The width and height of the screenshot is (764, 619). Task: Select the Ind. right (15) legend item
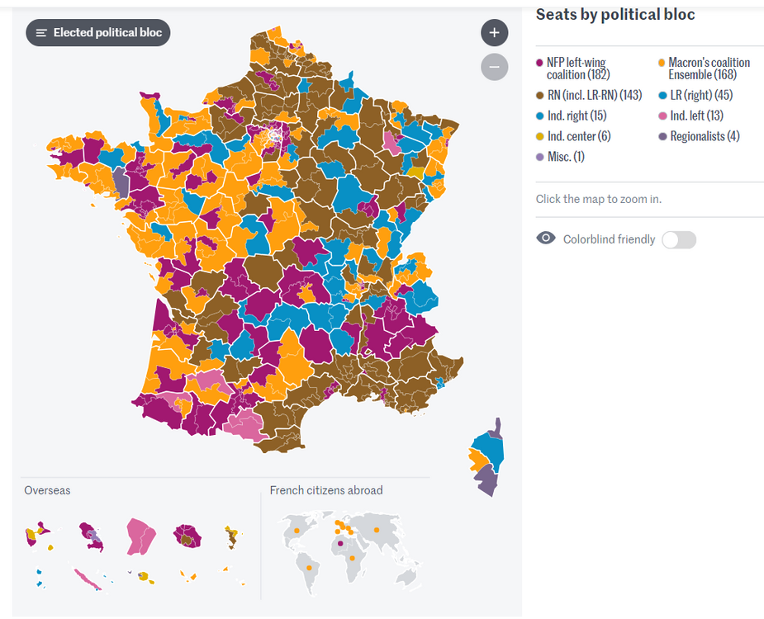[x=576, y=116]
